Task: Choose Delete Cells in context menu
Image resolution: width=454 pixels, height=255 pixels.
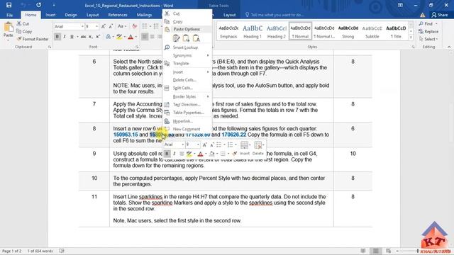Action: (x=184, y=80)
